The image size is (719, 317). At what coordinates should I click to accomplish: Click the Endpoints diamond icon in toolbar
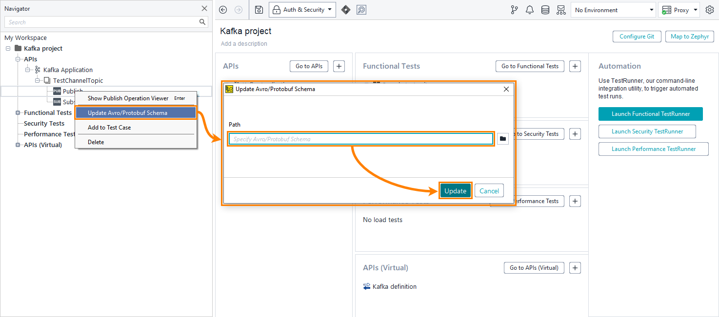[x=346, y=9]
